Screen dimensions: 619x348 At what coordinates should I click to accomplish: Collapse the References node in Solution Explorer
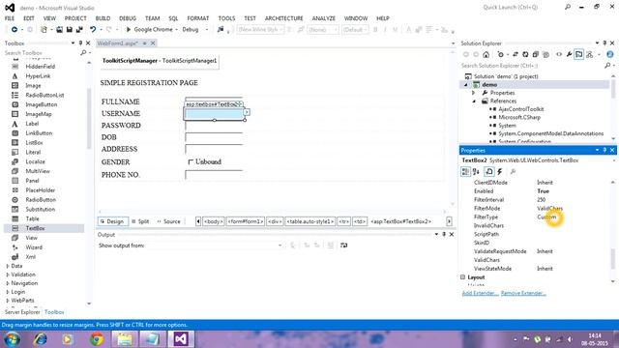(474, 101)
